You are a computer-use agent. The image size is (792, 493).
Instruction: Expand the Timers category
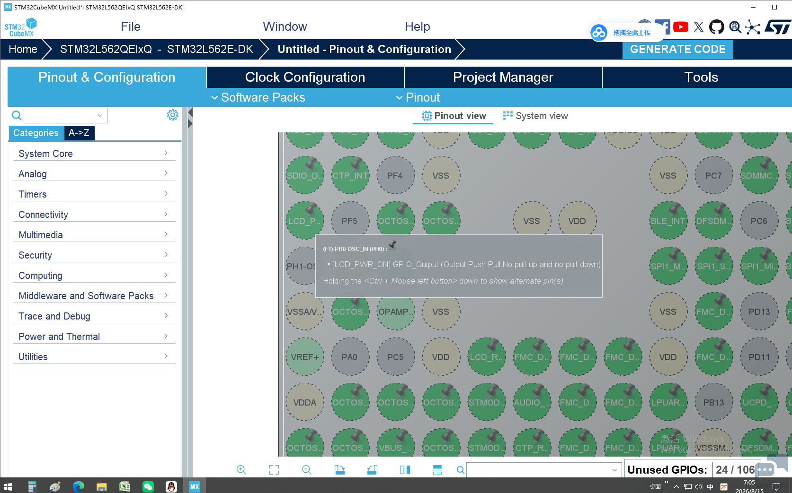[94, 194]
